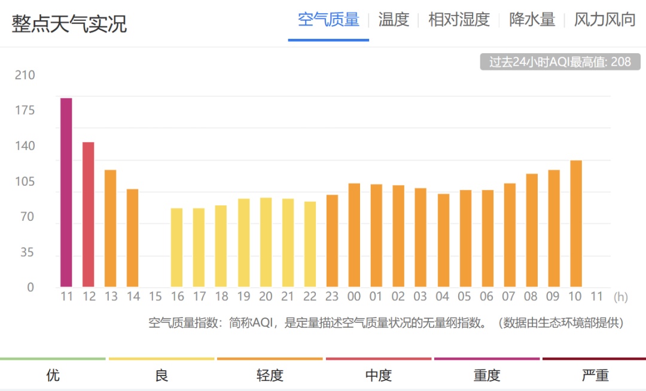Click the yellow bar at hour 16
The image size is (646, 391).
click(177, 247)
